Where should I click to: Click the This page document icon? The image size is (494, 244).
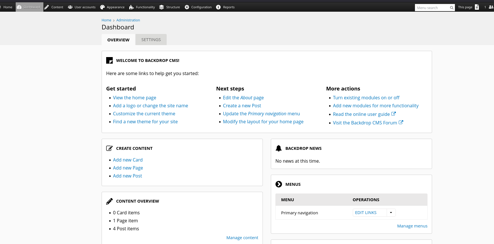[477, 7]
